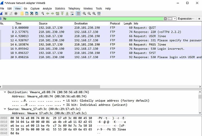This screenshot has width=202, height=136.
Task: Click Resize columns to fit content icon
Action: [x=99, y=13]
